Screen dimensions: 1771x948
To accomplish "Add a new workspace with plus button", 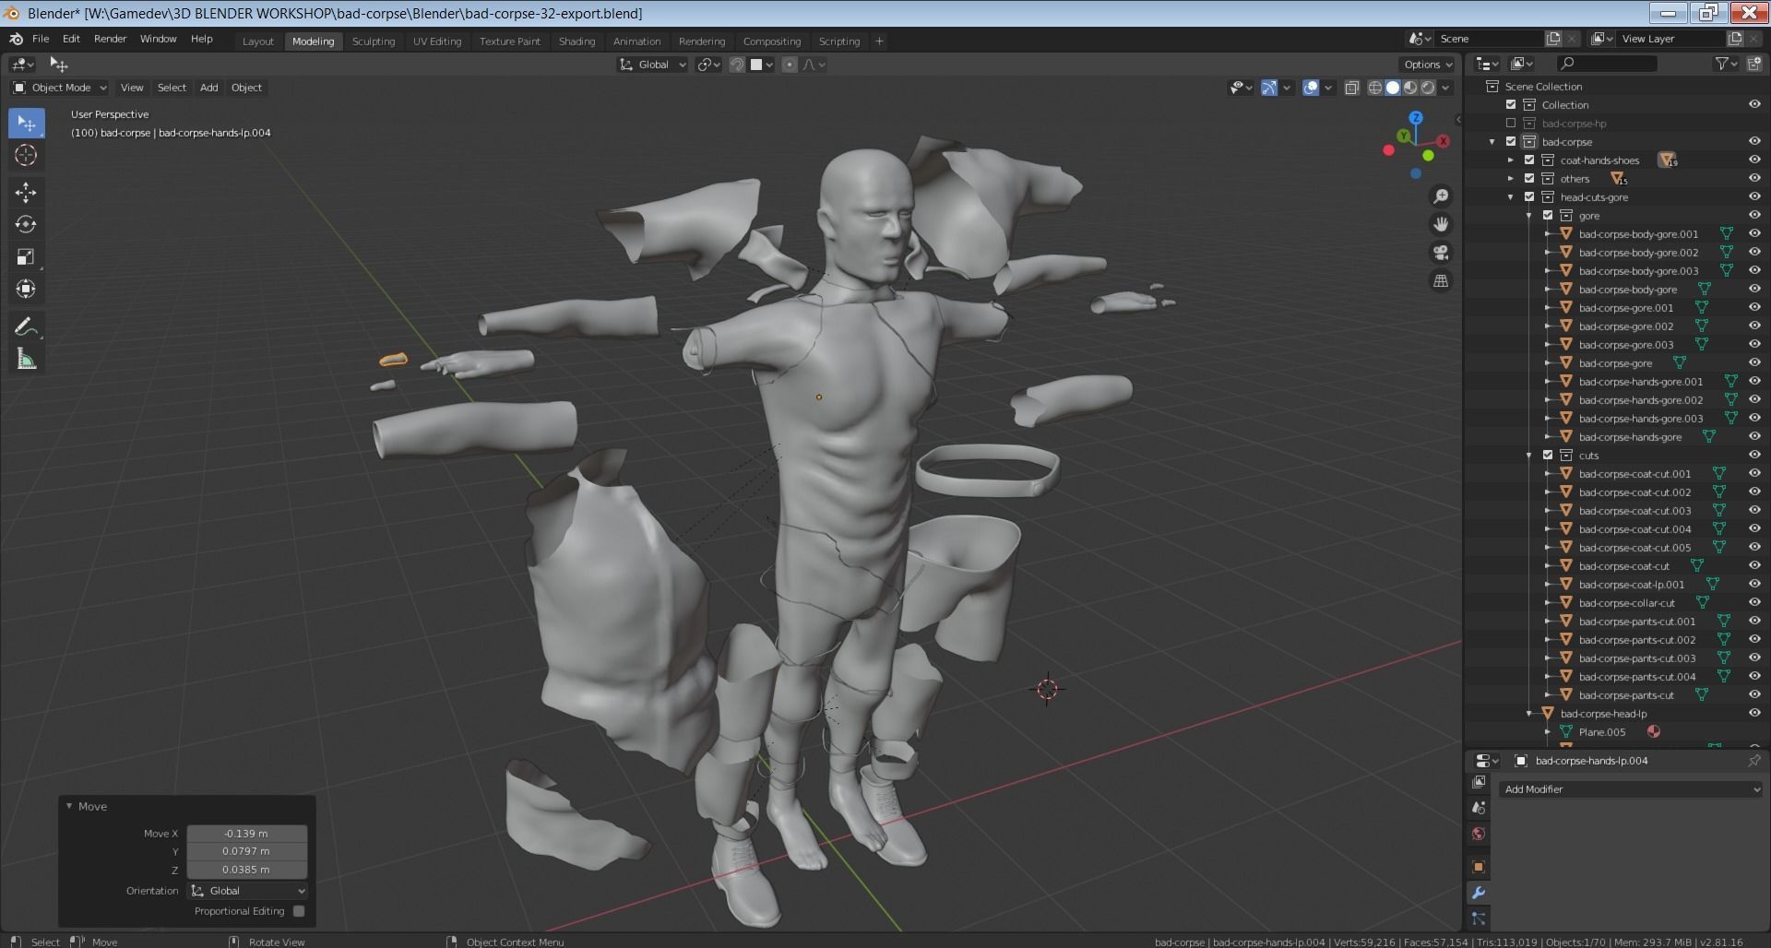I will pos(879,41).
